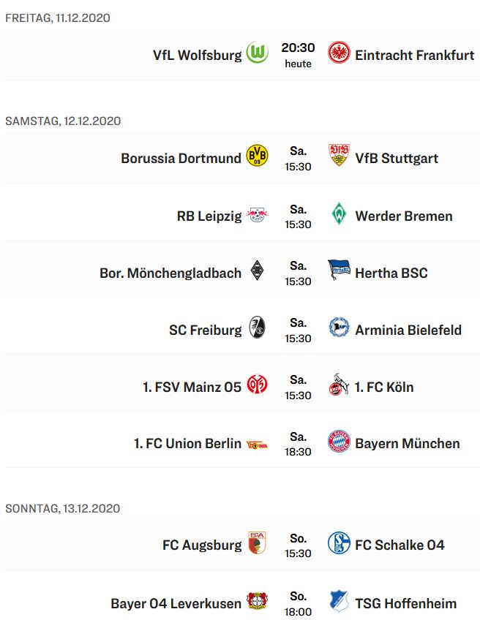Click the FC Augsburg team name
Image resolution: width=480 pixels, height=620 pixels.
(202, 545)
